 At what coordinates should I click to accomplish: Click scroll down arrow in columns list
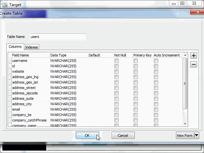pos(185,124)
